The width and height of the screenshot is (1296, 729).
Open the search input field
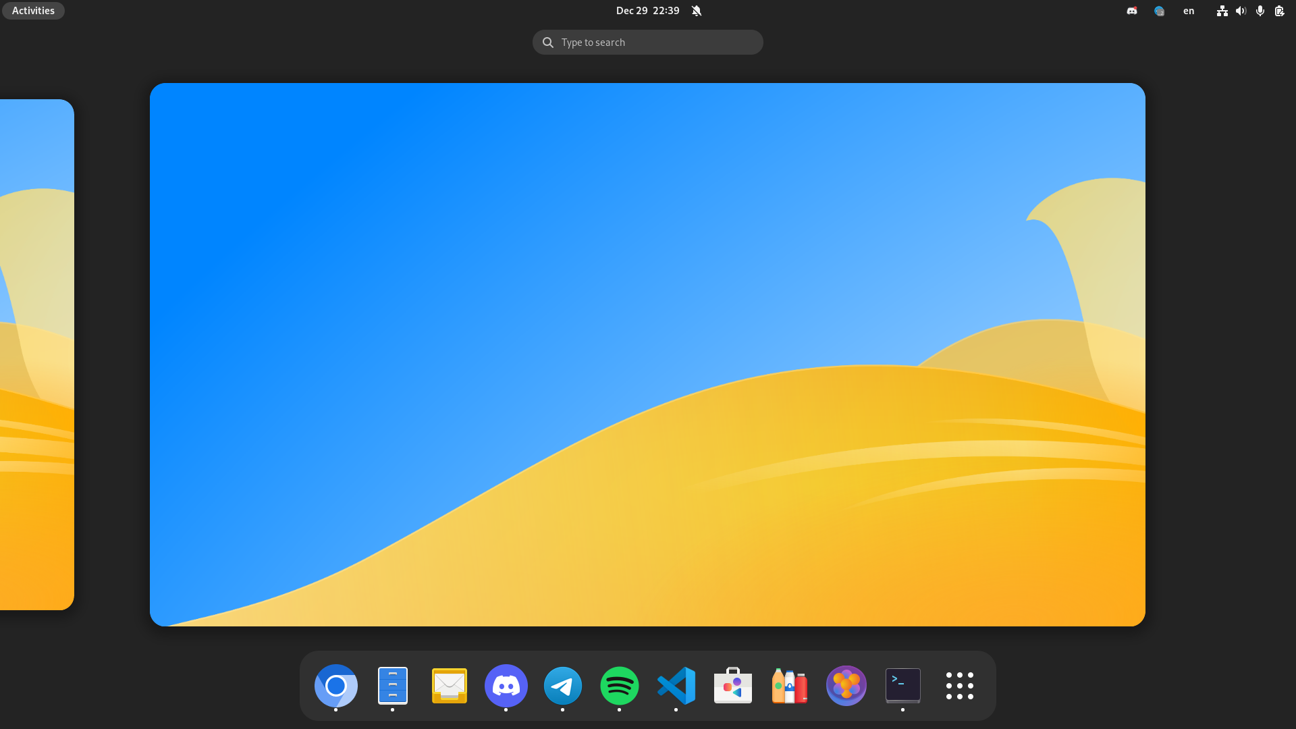pos(648,42)
